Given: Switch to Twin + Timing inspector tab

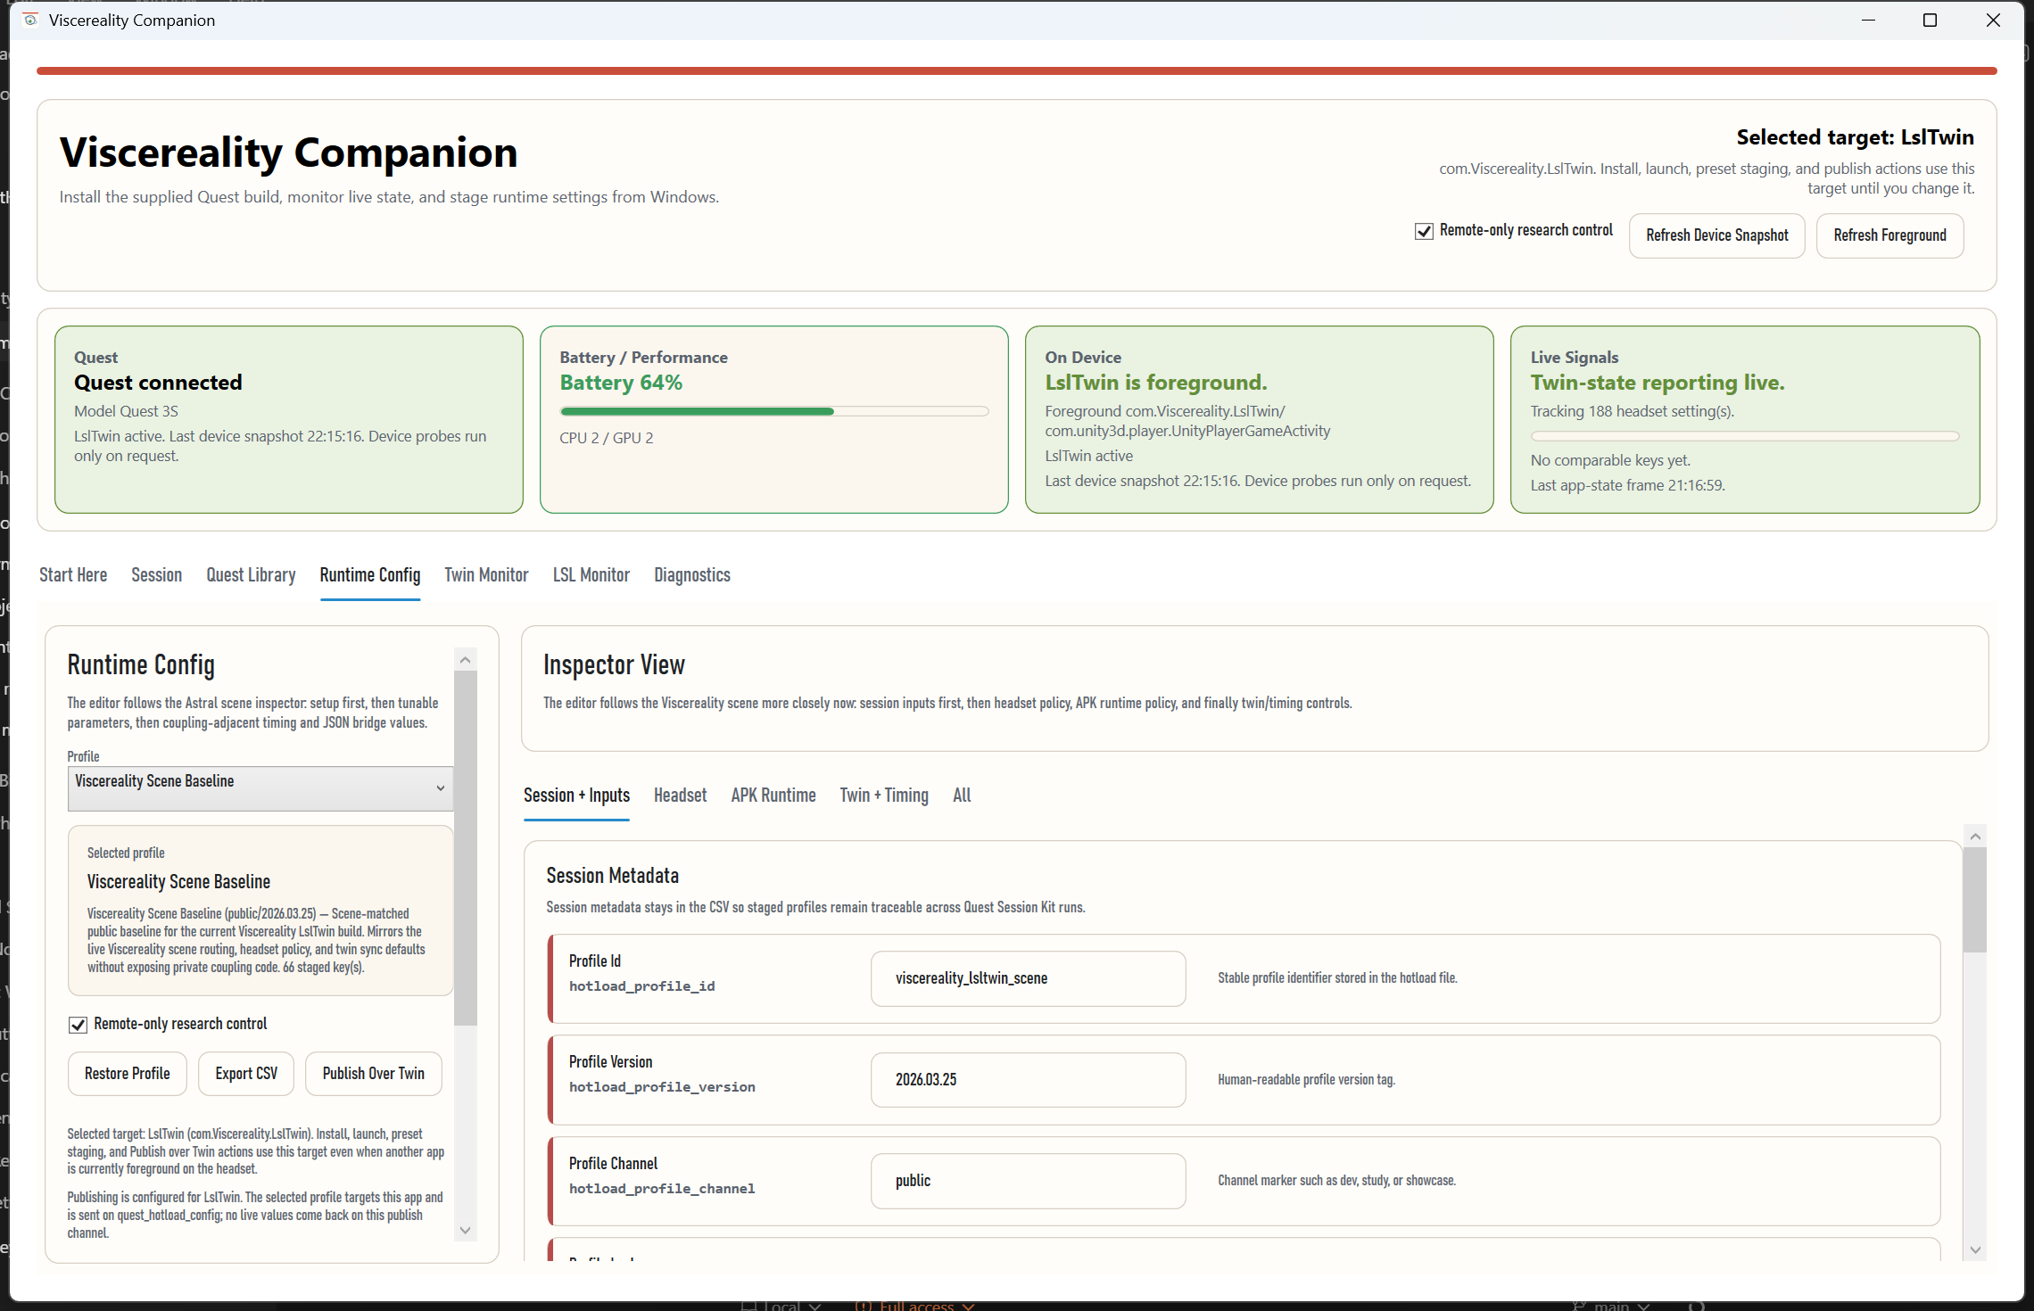Looking at the screenshot, I should (884, 796).
